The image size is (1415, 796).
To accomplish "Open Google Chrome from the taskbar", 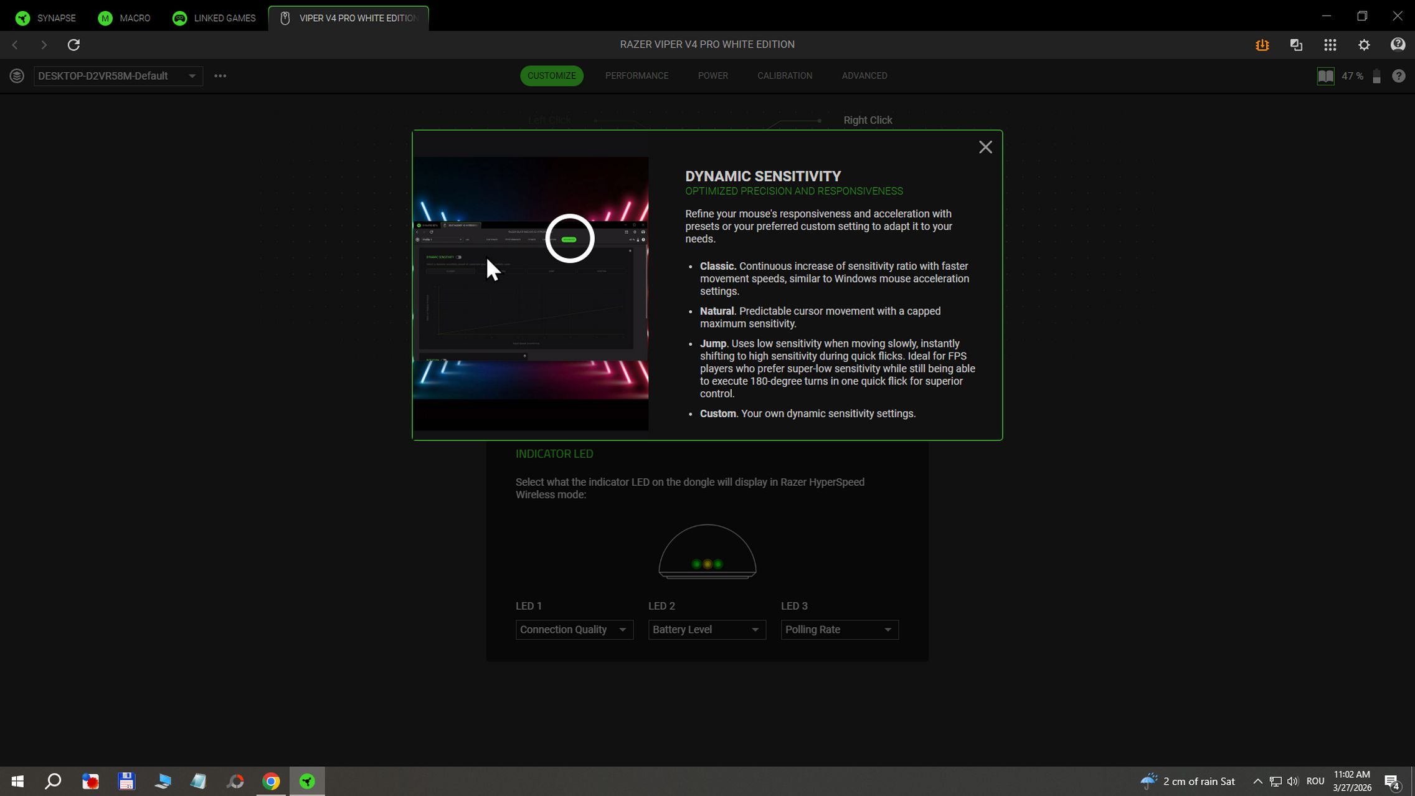I will (271, 781).
